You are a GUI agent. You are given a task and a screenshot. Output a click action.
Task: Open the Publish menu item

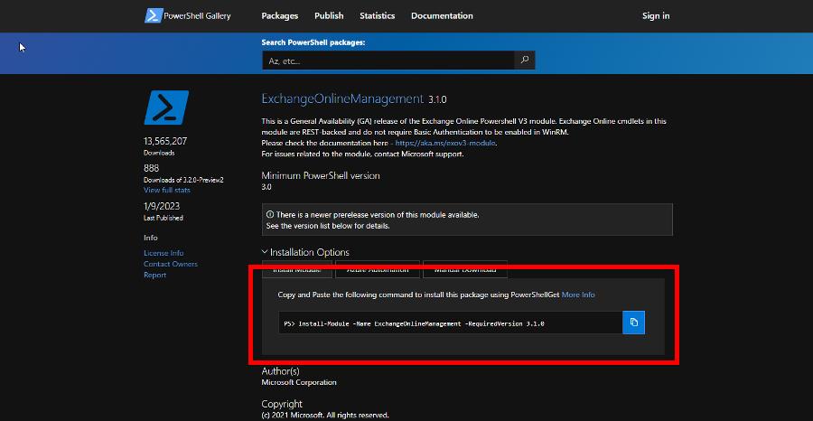tap(329, 15)
